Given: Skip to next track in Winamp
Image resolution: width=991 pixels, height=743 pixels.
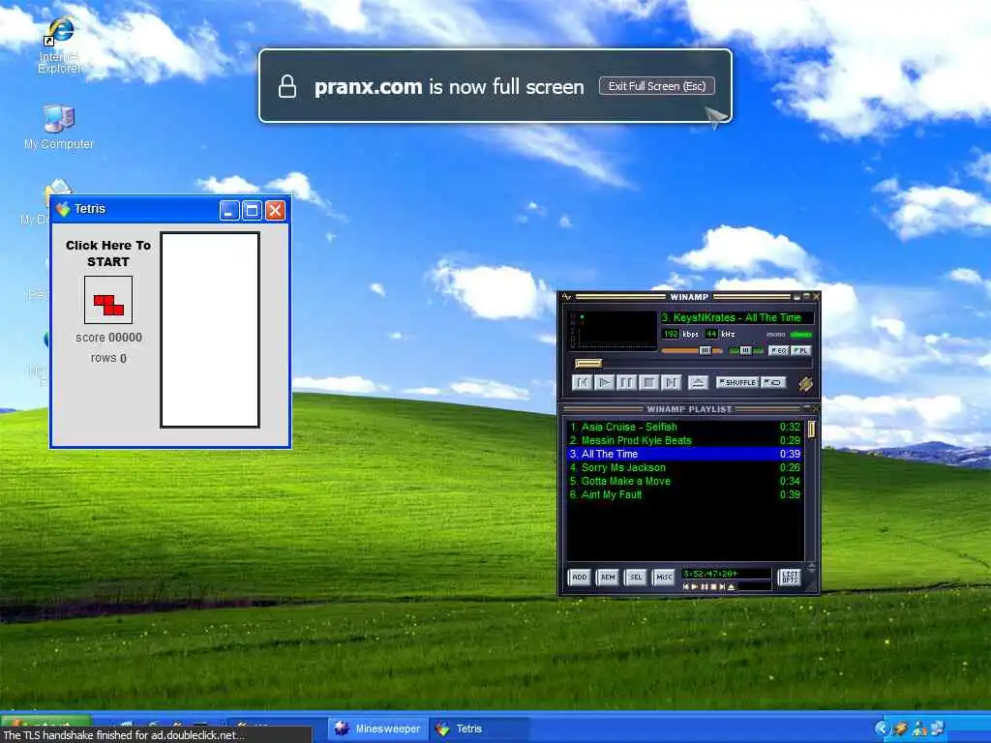Looking at the screenshot, I should pos(672,382).
